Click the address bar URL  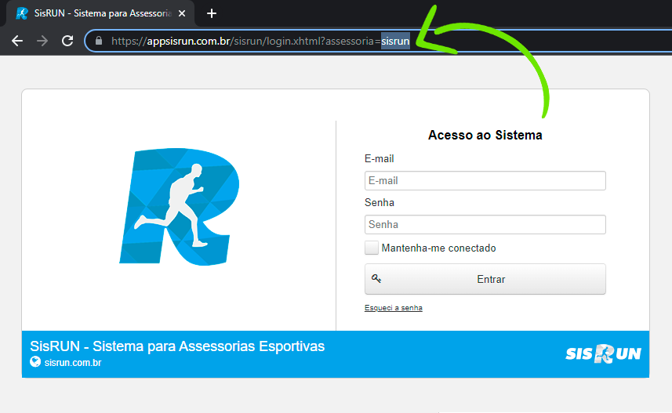point(260,41)
